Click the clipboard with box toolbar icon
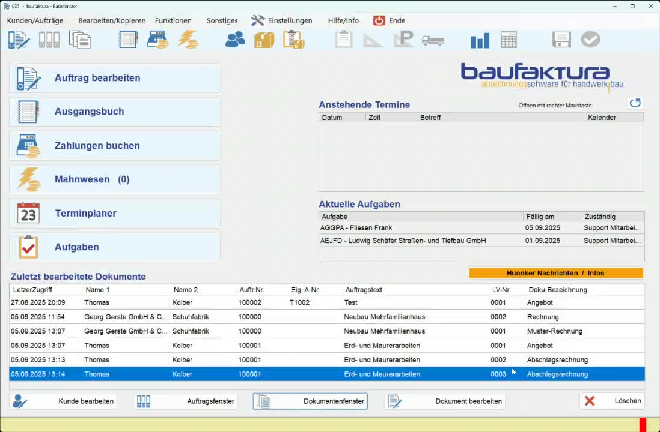 pos(294,40)
